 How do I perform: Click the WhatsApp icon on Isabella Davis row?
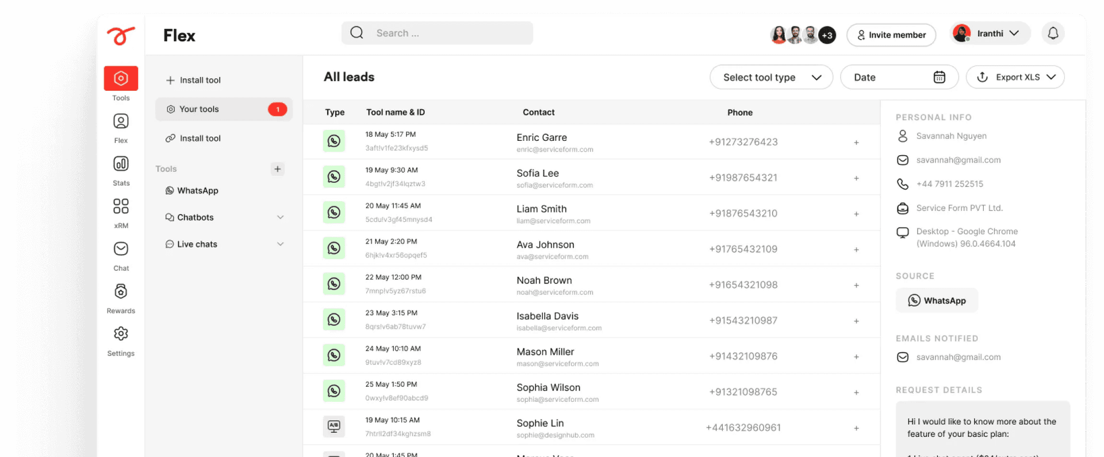click(333, 319)
